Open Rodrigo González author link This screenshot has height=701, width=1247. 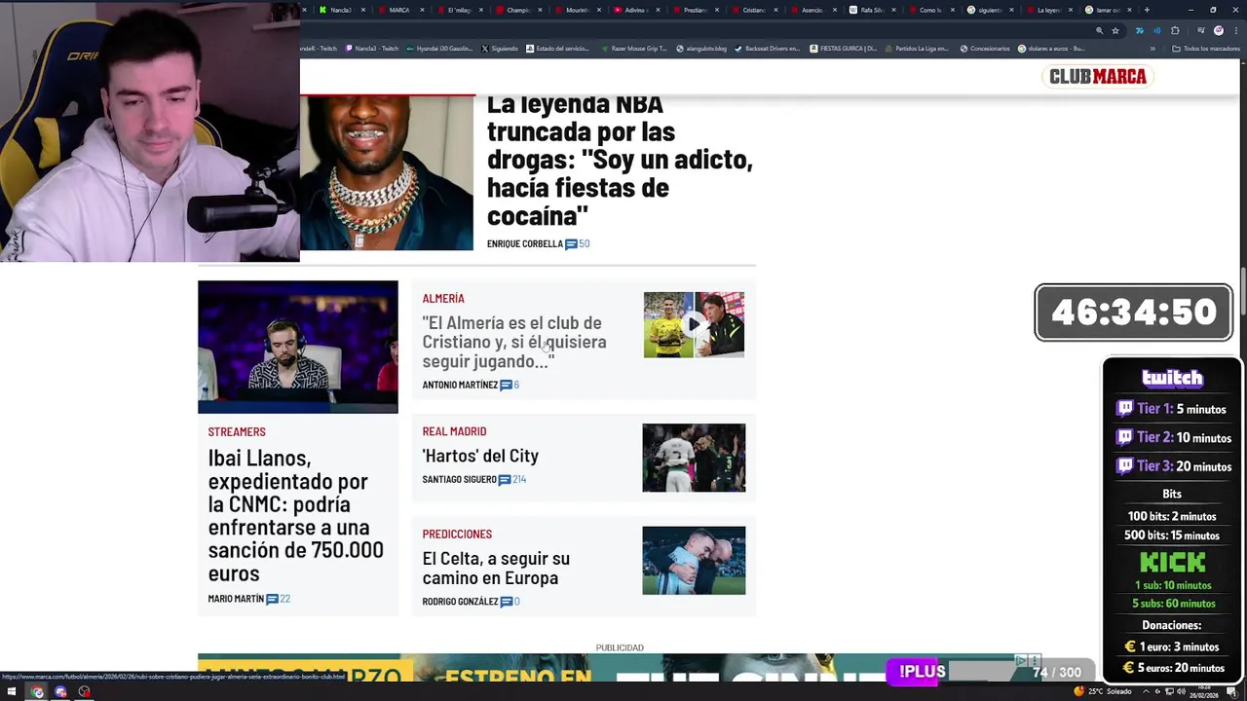tap(460, 602)
